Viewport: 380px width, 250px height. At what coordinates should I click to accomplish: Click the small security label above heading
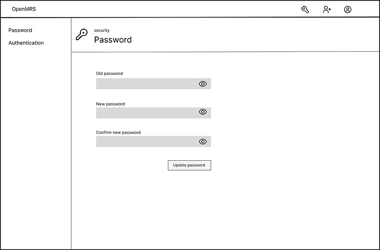tap(102, 30)
